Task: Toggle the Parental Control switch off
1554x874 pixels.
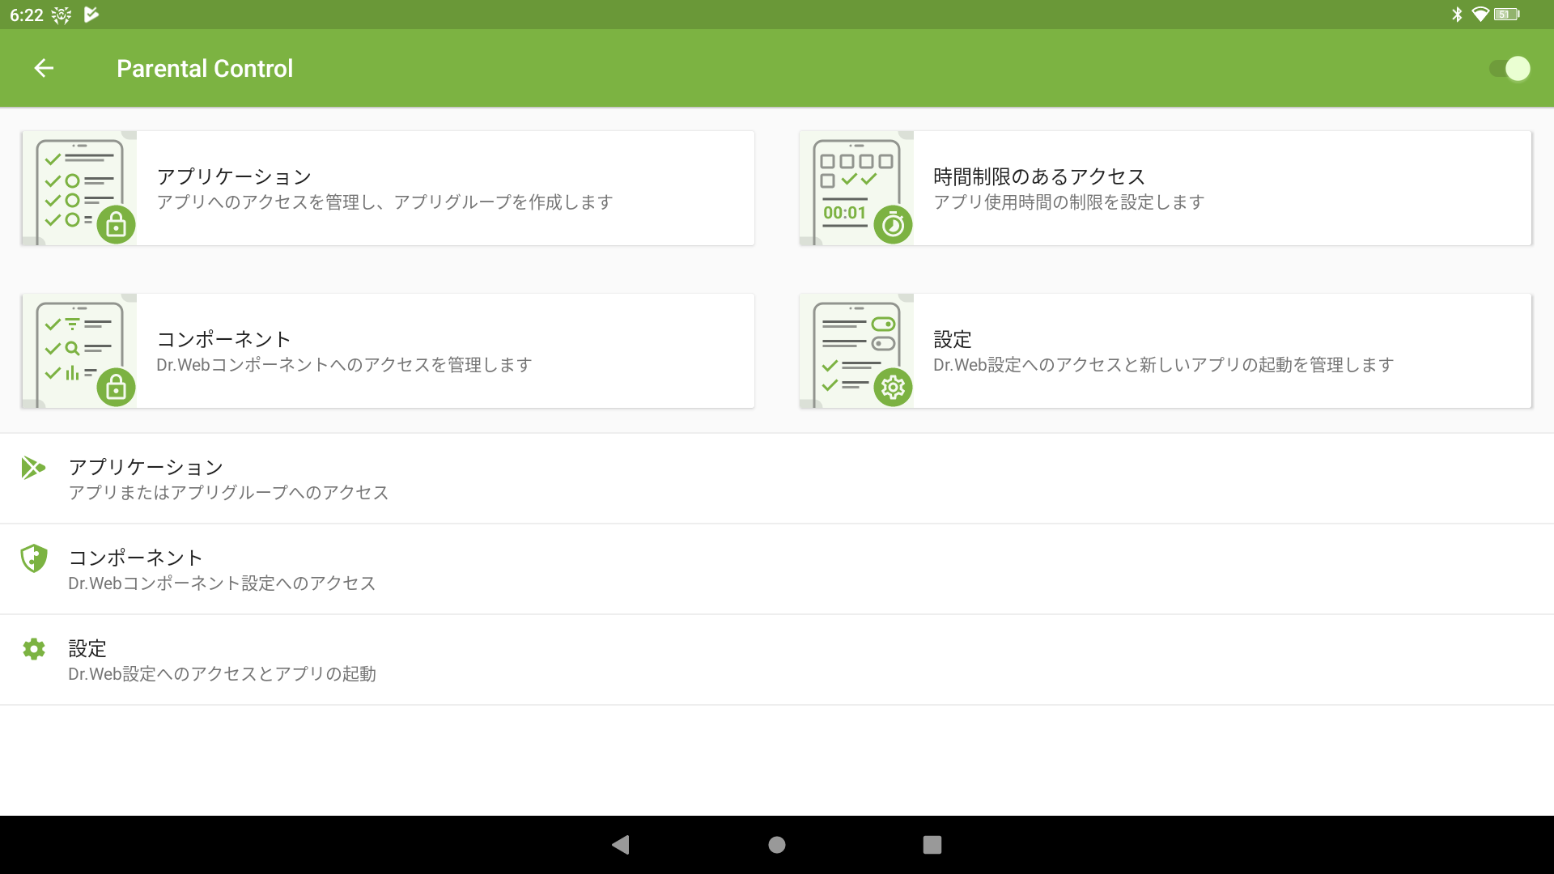Action: click(x=1509, y=69)
